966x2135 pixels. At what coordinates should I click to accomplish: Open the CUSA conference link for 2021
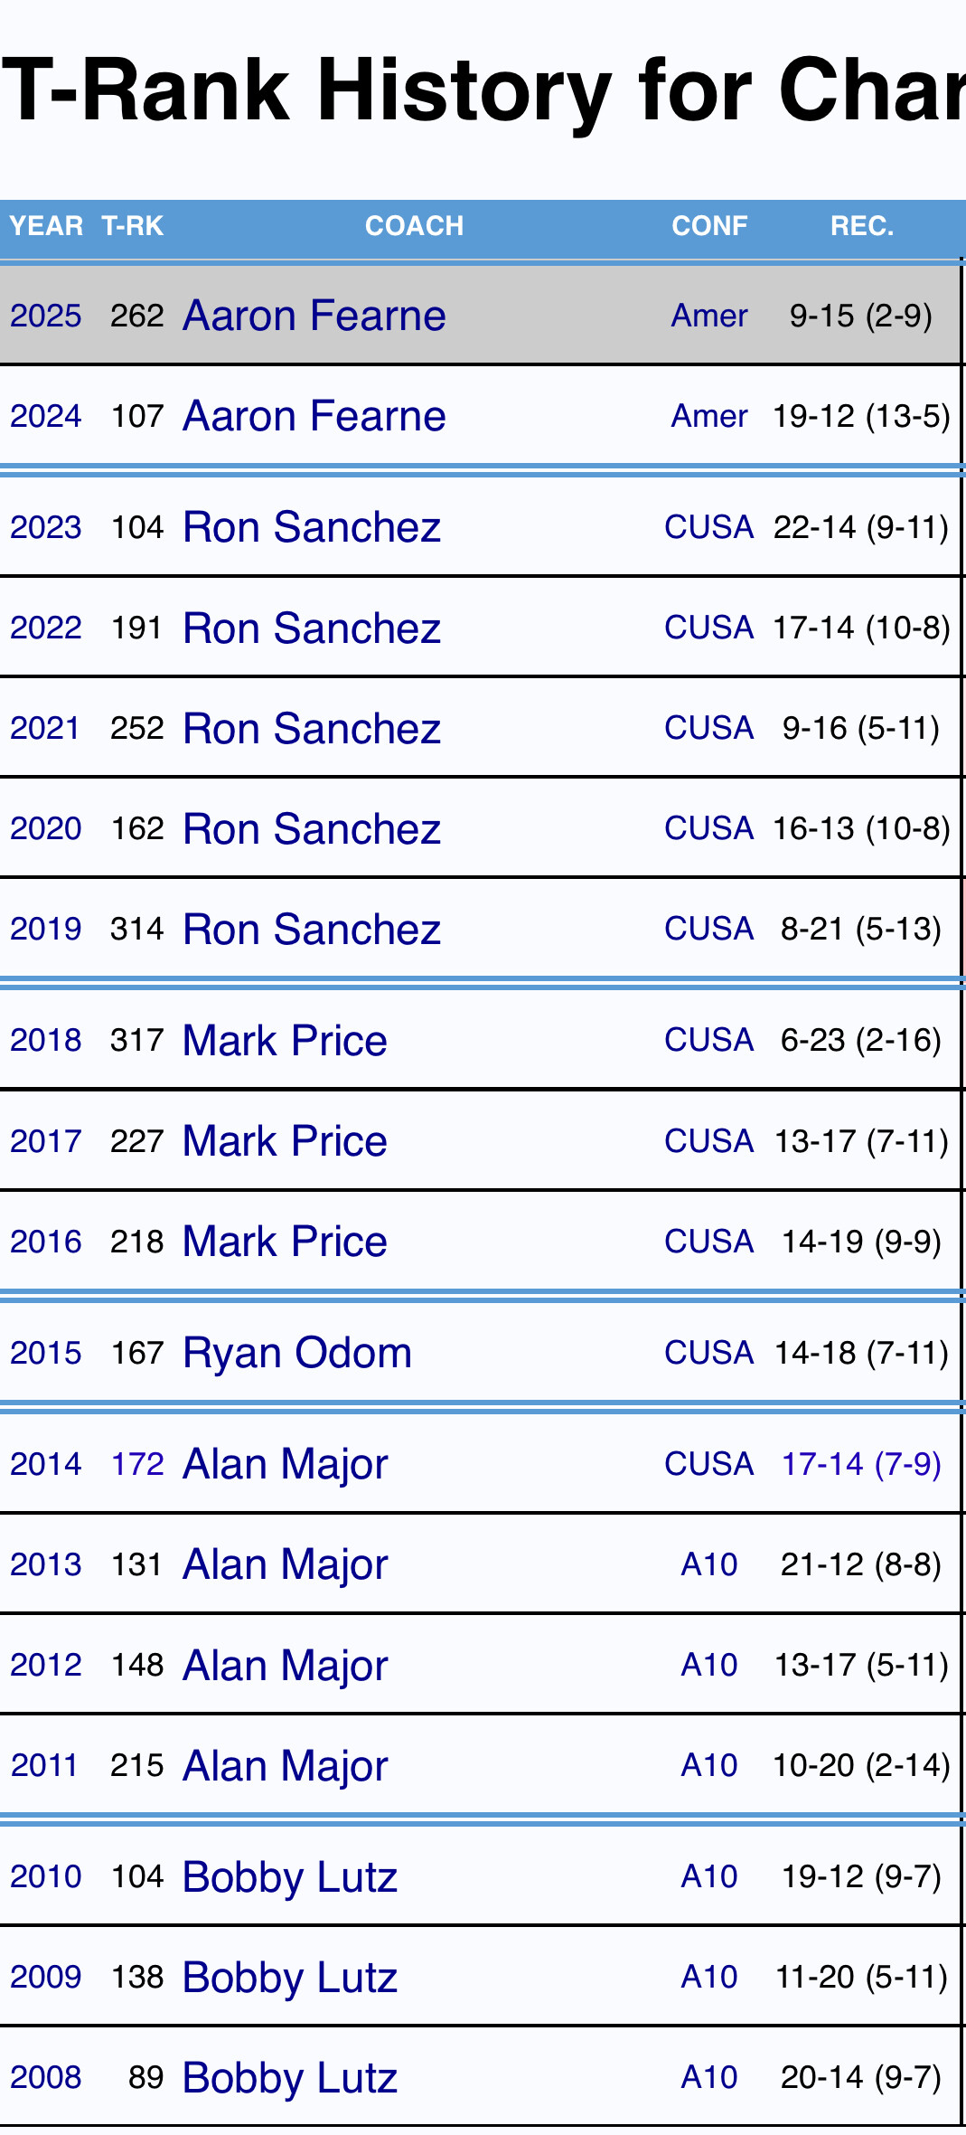708,728
